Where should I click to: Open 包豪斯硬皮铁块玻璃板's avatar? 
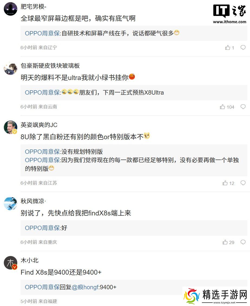click(11, 68)
